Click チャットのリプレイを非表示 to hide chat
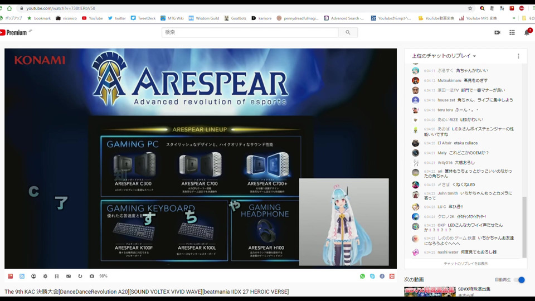Viewport: 535px width, 301px height. click(x=465, y=264)
